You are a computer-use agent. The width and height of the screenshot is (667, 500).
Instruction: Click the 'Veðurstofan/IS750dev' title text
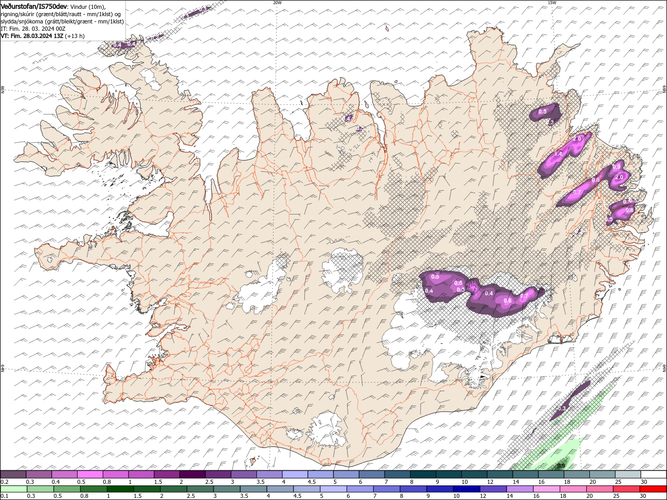(34, 6)
